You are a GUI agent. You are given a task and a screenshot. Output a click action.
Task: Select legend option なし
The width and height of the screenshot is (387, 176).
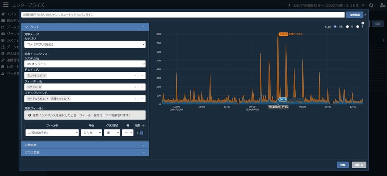tap(335, 27)
